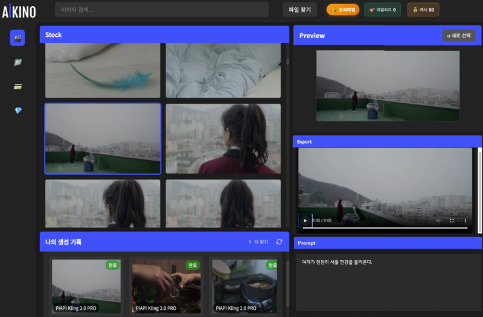Click the blue diamond sidebar icon
The width and height of the screenshot is (483, 317).
point(18,110)
